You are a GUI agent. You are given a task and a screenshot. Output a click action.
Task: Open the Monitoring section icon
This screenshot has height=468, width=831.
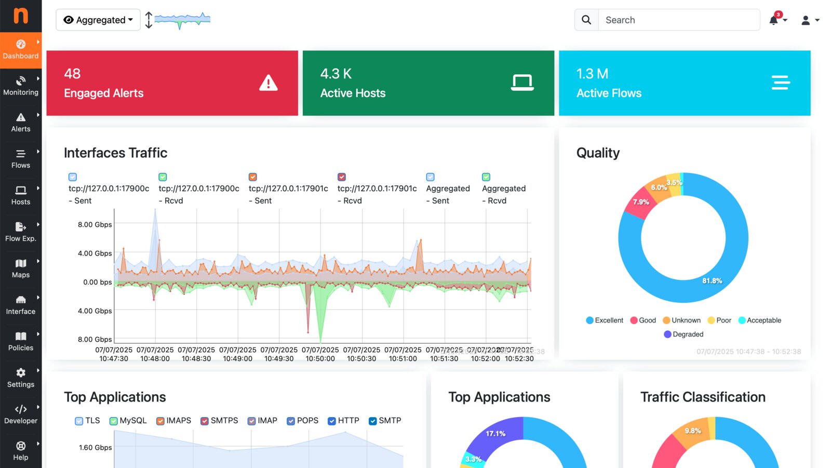pos(21,81)
